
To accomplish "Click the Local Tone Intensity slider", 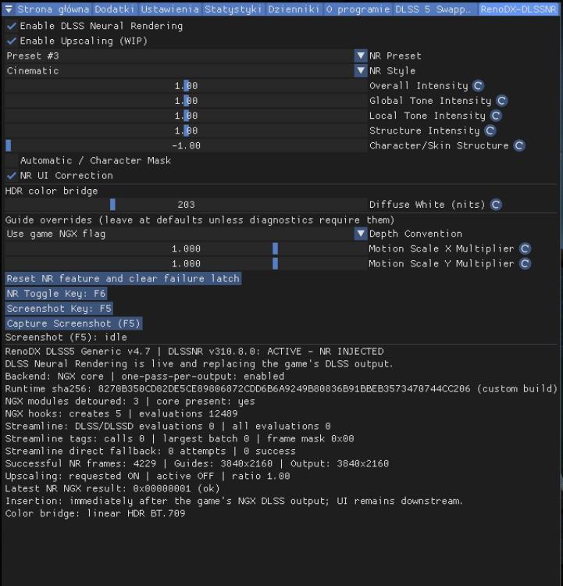I will pyautogui.click(x=187, y=116).
